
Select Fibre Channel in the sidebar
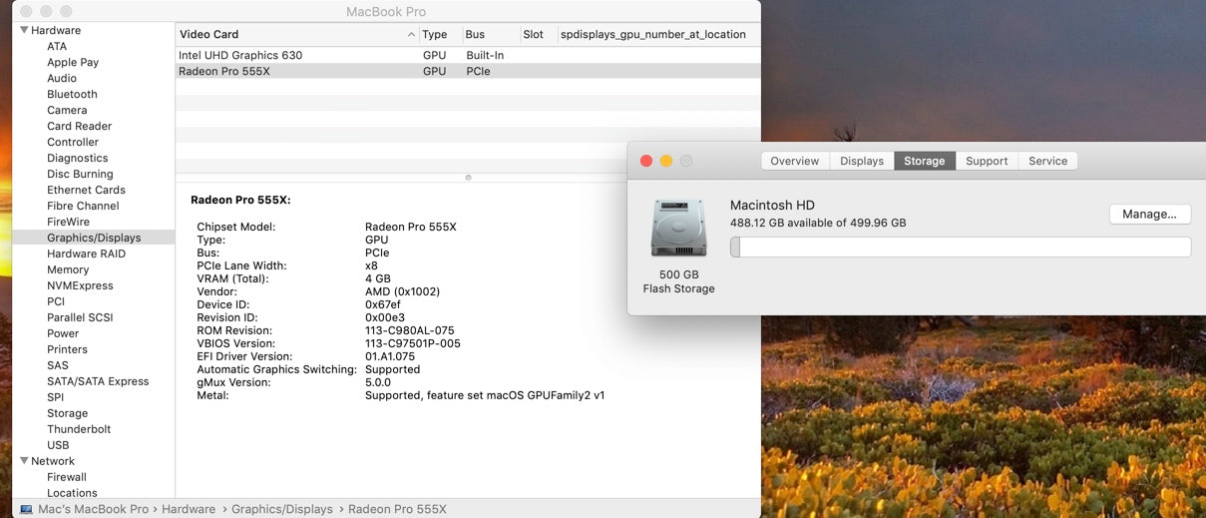pos(83,206)
